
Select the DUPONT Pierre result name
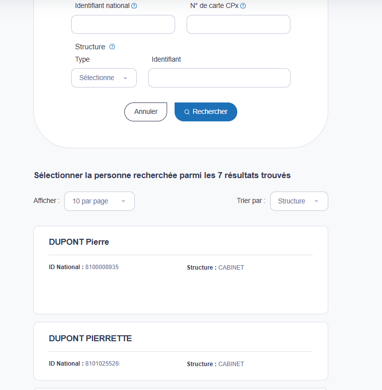pos(79,242)
